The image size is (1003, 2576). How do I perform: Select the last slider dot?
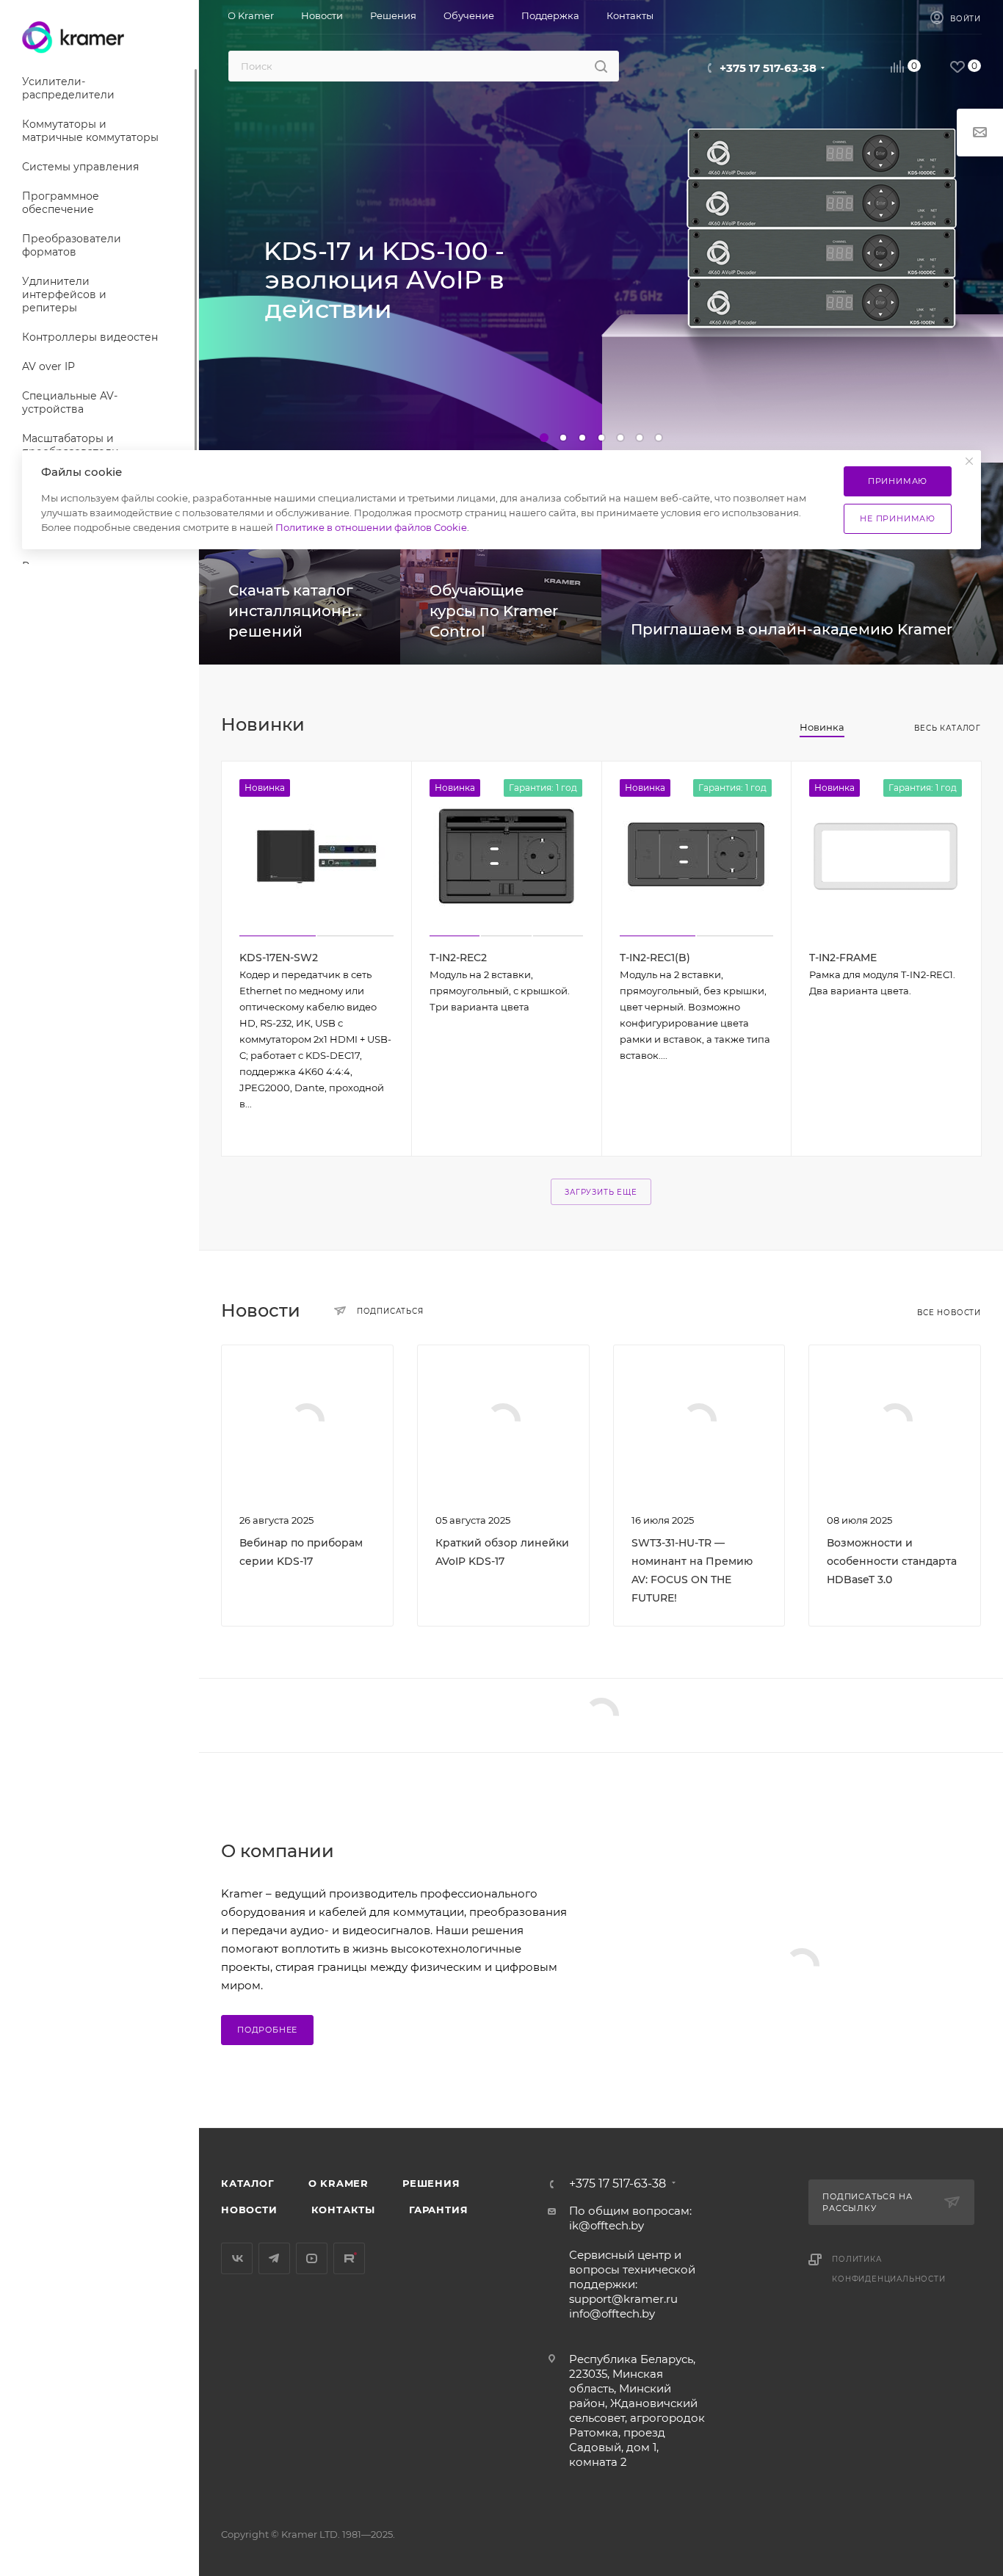658,437
